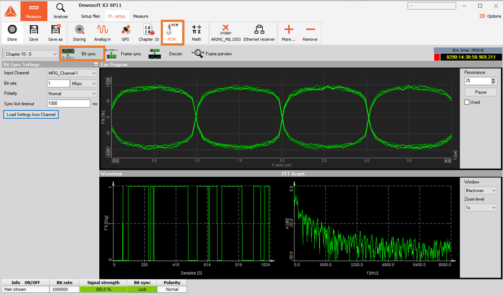
Task: Adjust Persistance spinner arrows
Action: point(493,81)
